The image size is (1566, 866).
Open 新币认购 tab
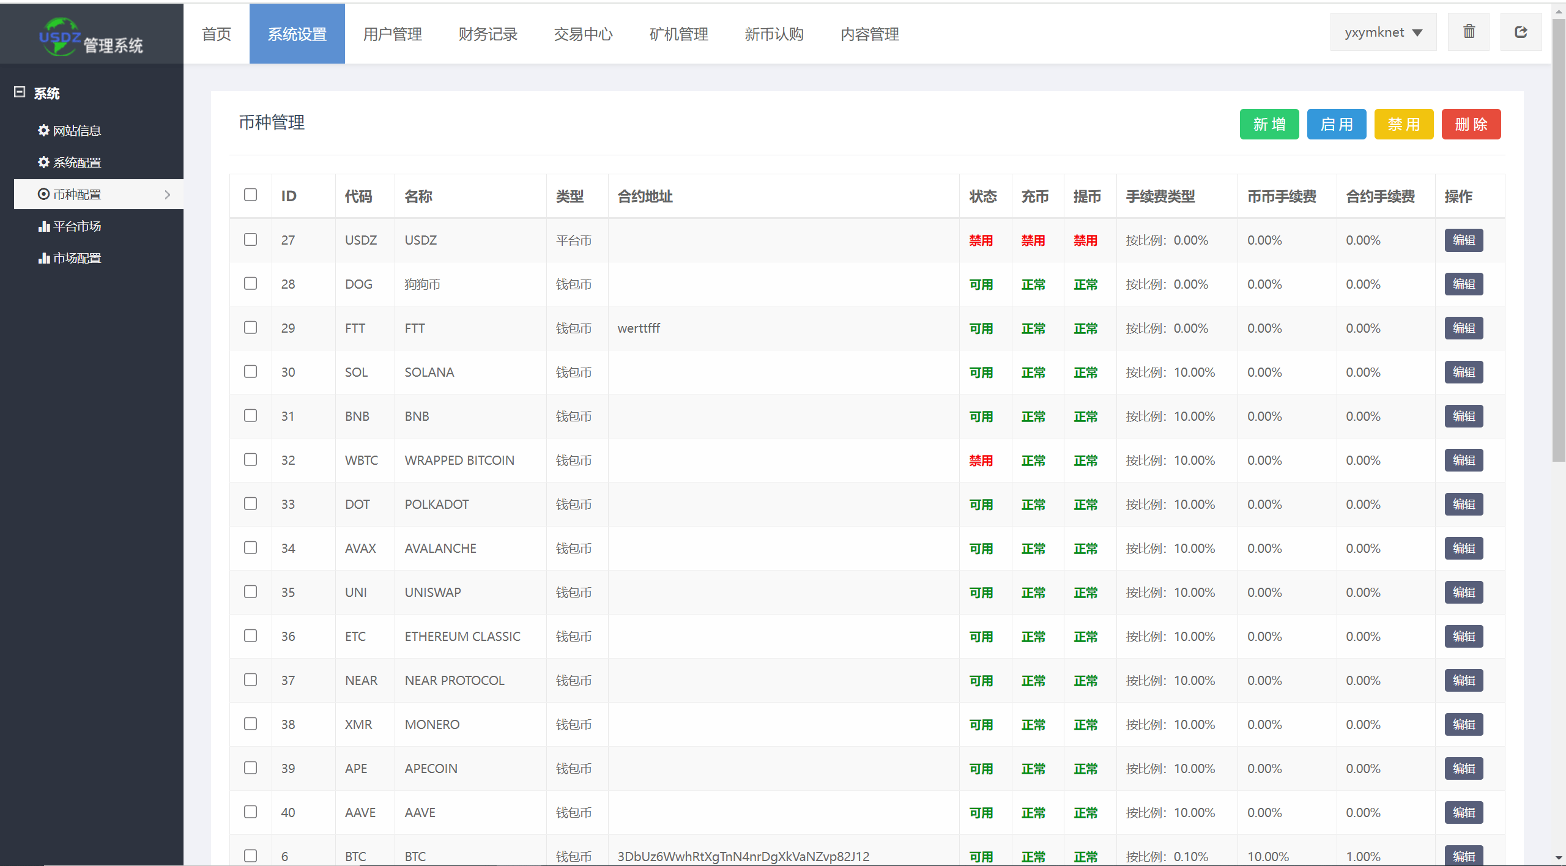(x=774, y=34)
